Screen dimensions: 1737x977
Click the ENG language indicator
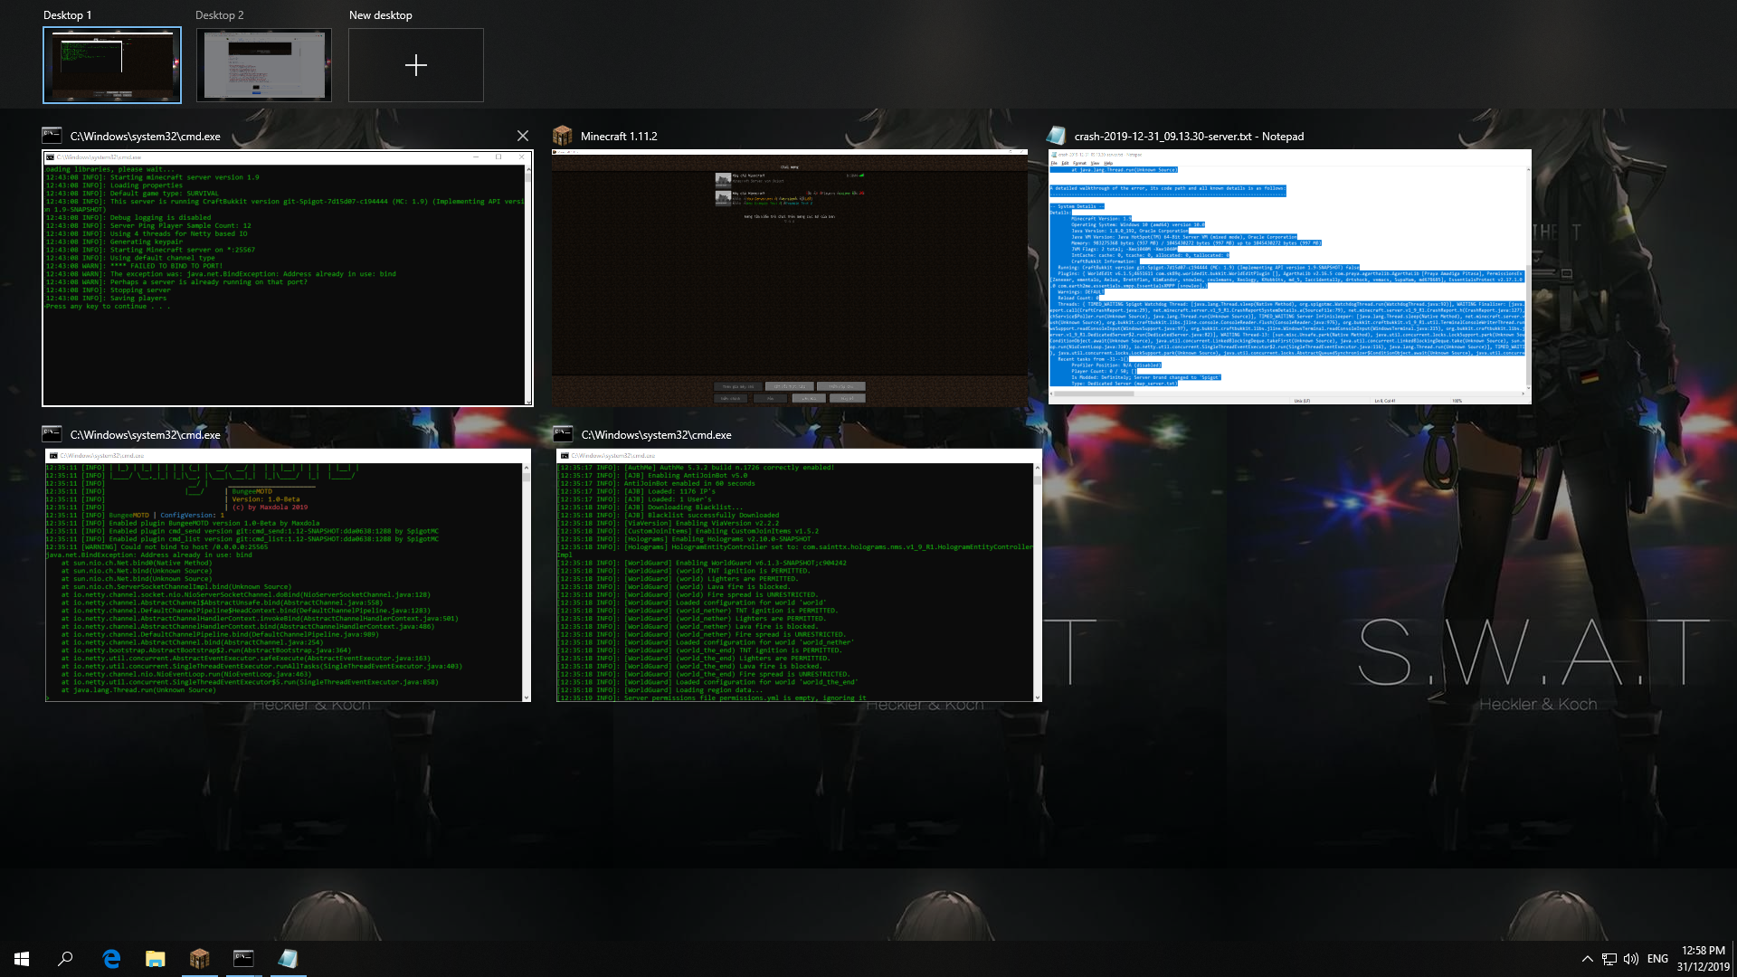pyautogui.click(x=1657, y=959)
